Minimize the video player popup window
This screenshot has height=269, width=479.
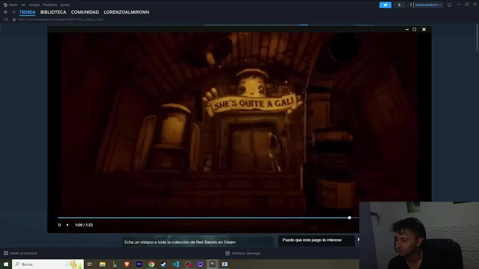407,30
